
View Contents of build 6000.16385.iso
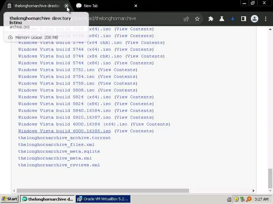pyautogui.click(x=134, y=131)
